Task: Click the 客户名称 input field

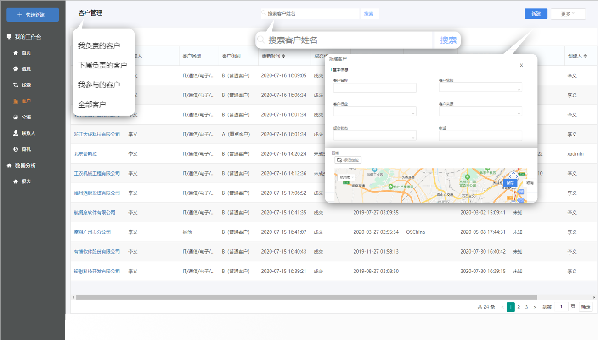Action: point(374,88)
